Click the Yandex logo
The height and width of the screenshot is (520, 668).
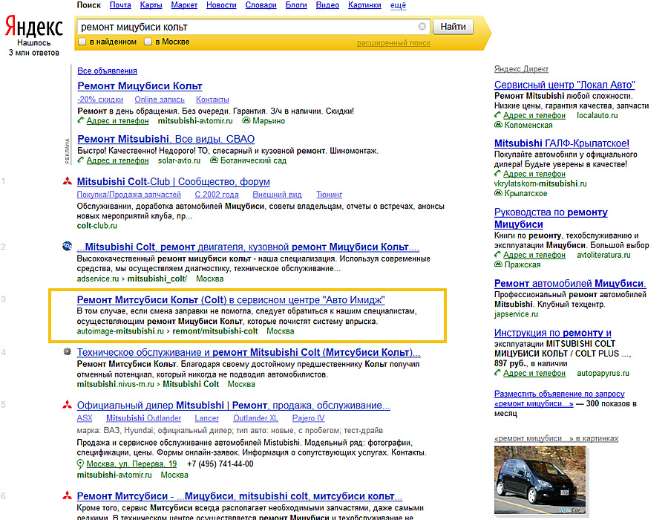33,27
